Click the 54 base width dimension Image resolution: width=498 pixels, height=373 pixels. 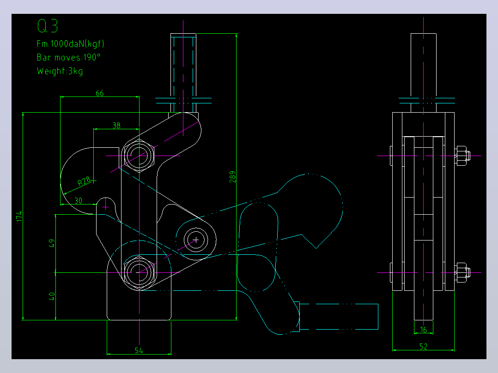pos(139,350)
